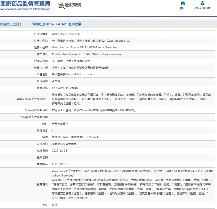
Task: Click the National Medical Products Administration subtitle
Action: click(x=25, y=9)
